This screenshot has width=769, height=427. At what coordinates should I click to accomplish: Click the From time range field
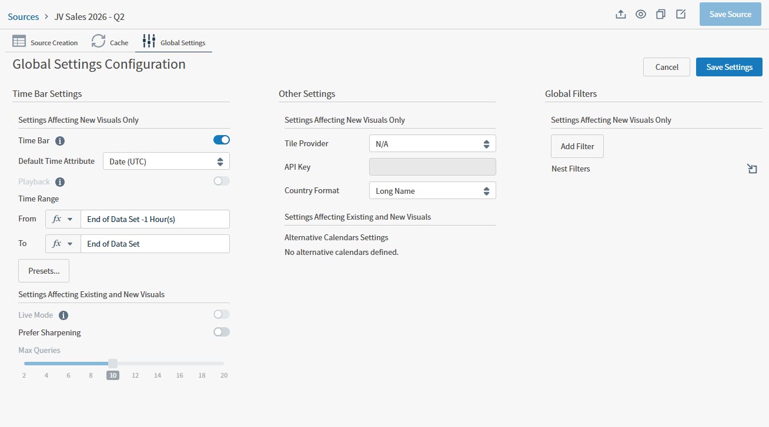pos(155,219)
